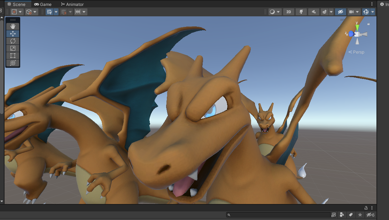This screenshot has width=389, height=220.
Task: Select the Hand view tool
Action: click(x=13, y=26)
